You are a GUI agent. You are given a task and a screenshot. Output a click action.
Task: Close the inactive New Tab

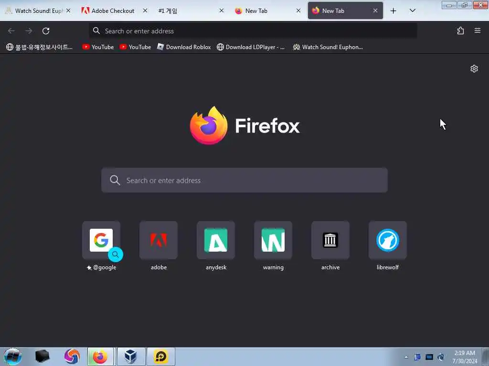tap(298, 10)
